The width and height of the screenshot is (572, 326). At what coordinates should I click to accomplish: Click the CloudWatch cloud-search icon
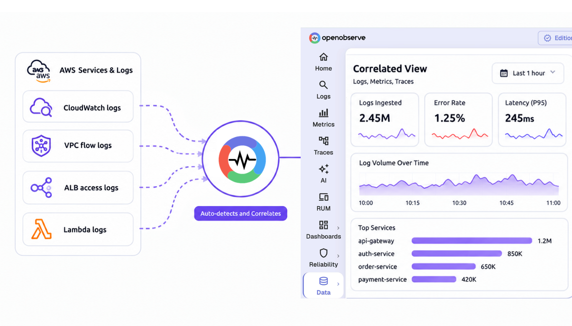click(41, 107)
